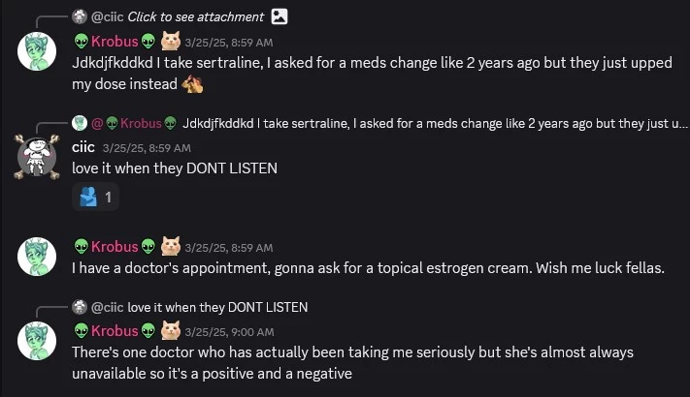
Task: Click the @ciic mention in the top reply preview
Action: point(108,16)
